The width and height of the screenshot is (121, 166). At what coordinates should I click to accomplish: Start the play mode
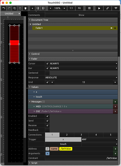pyautogui.click(x=99, y=8)
